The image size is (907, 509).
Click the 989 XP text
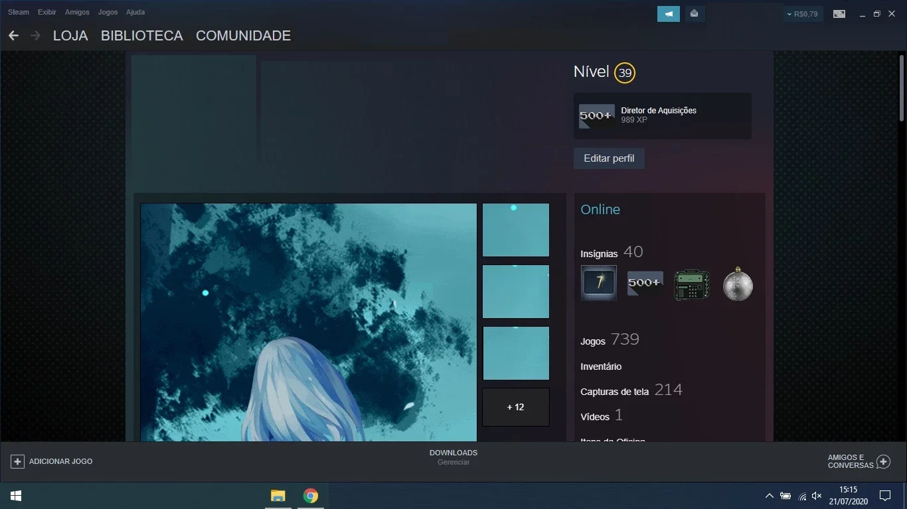634,120
